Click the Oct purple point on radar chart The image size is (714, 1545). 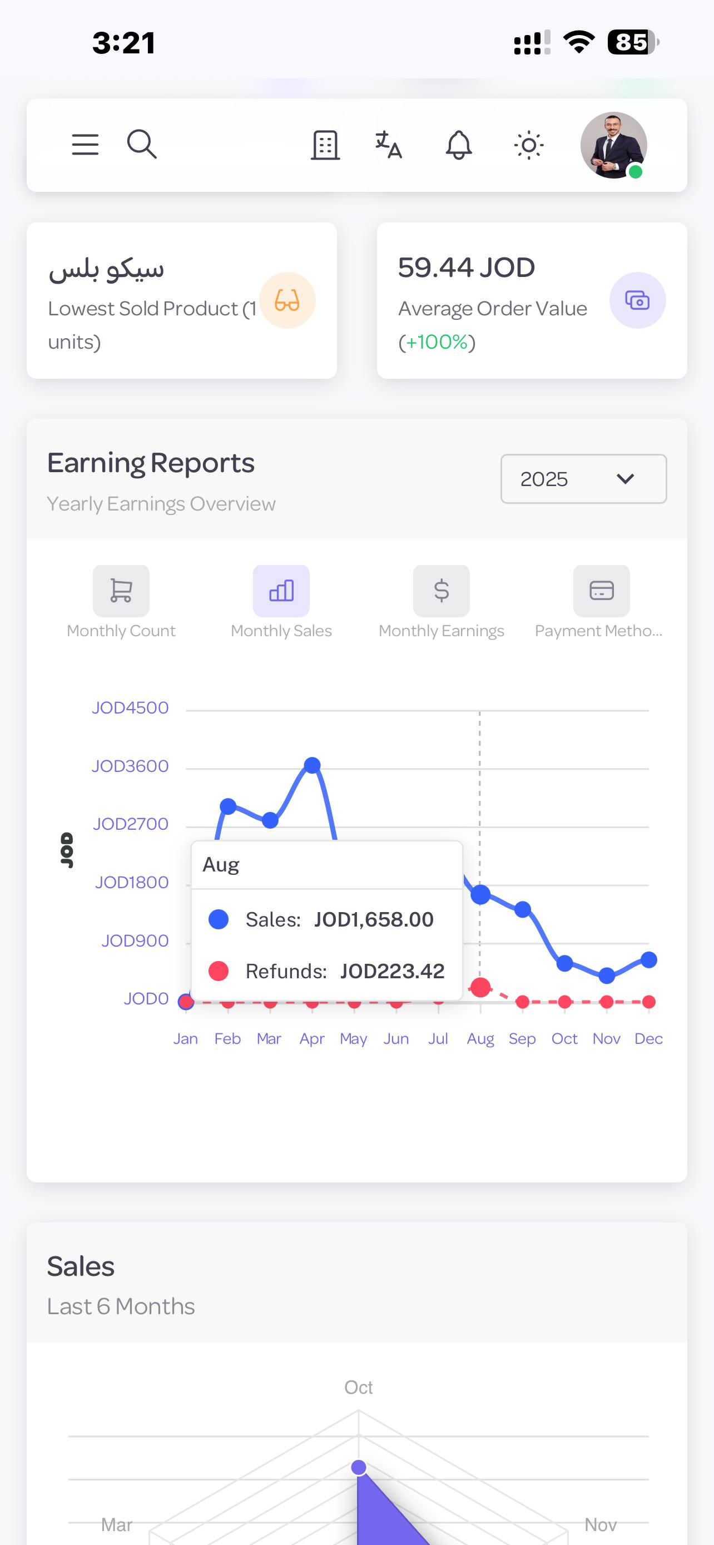click(x=359, y=1467)
